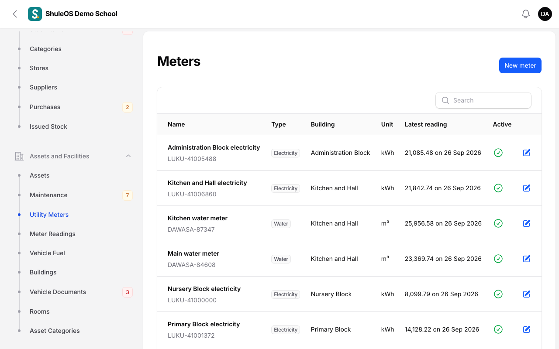Open the notifications bell
The image size is (559, 349).
tap(526, 14)
